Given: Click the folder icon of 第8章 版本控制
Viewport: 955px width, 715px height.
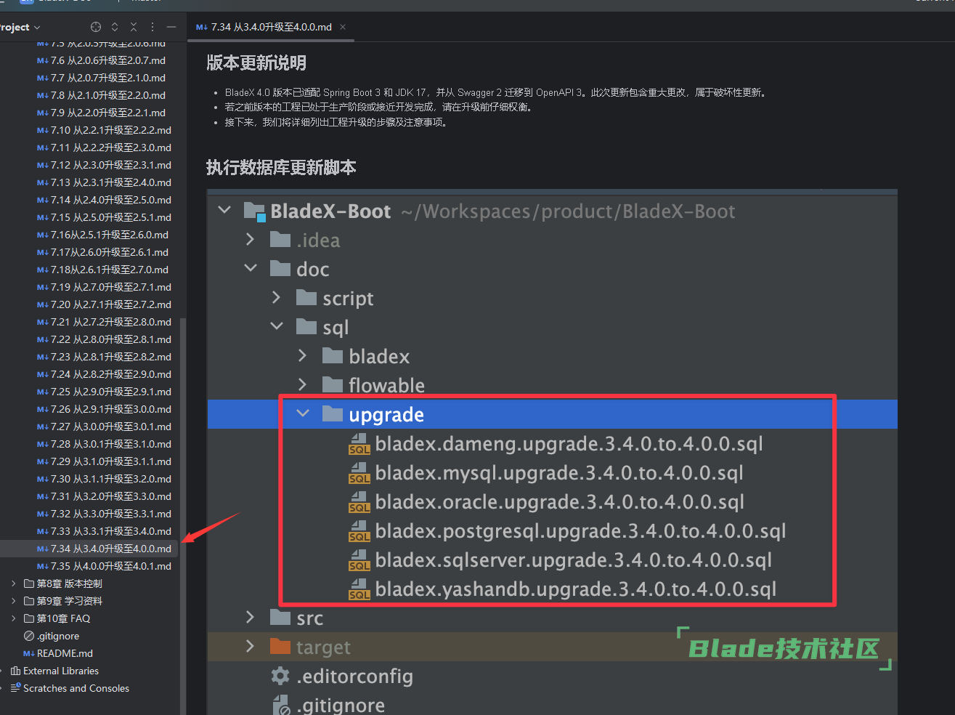Looking at the screenshot, I should (x=29, y=583).
